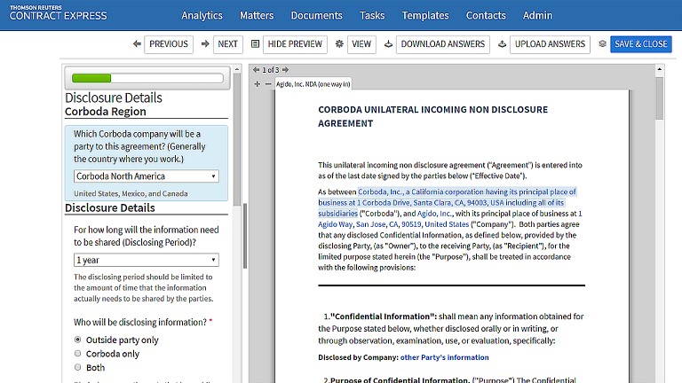Image resolution: width=682 pixels, height=383 pixels.
Task: Click the upload icon beside Upload Answers
Action: pos(502,44)
